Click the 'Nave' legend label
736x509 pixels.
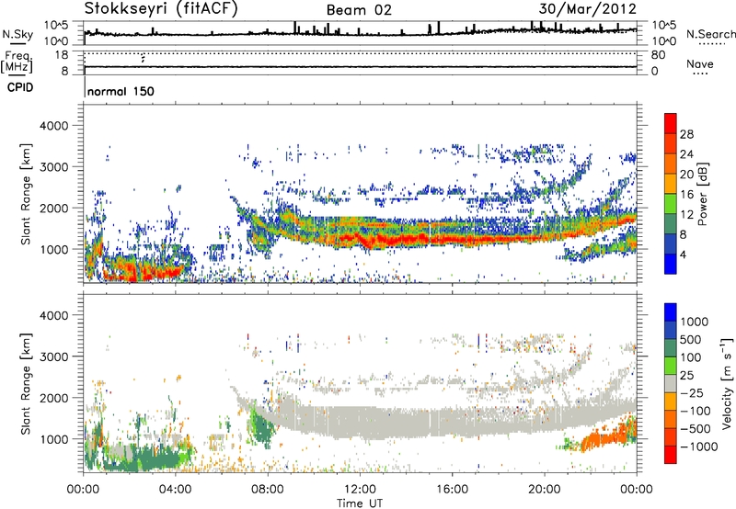[x=700, y=64]
